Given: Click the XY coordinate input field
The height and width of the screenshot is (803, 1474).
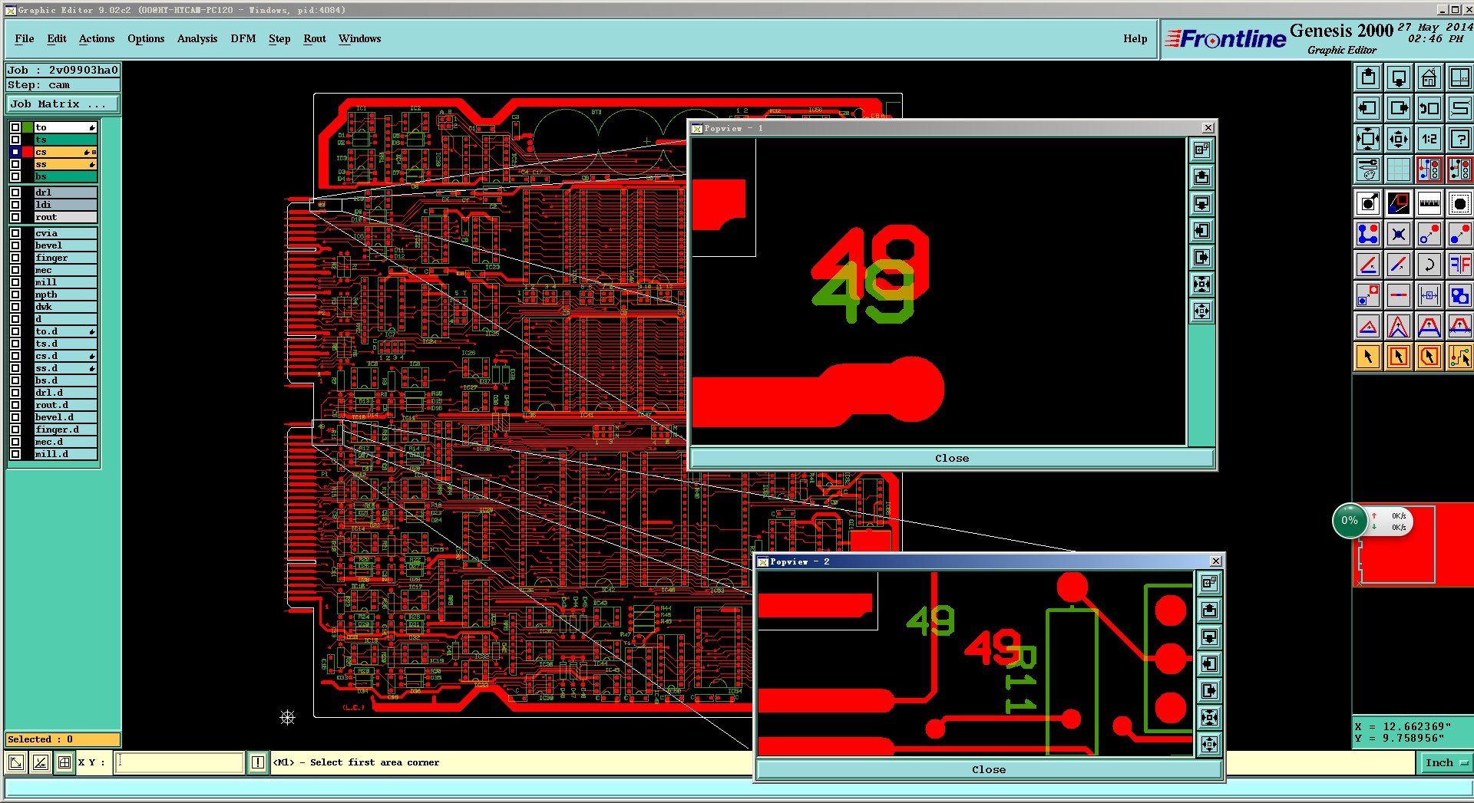Looking at the screenshot, I should click(179, 762).
